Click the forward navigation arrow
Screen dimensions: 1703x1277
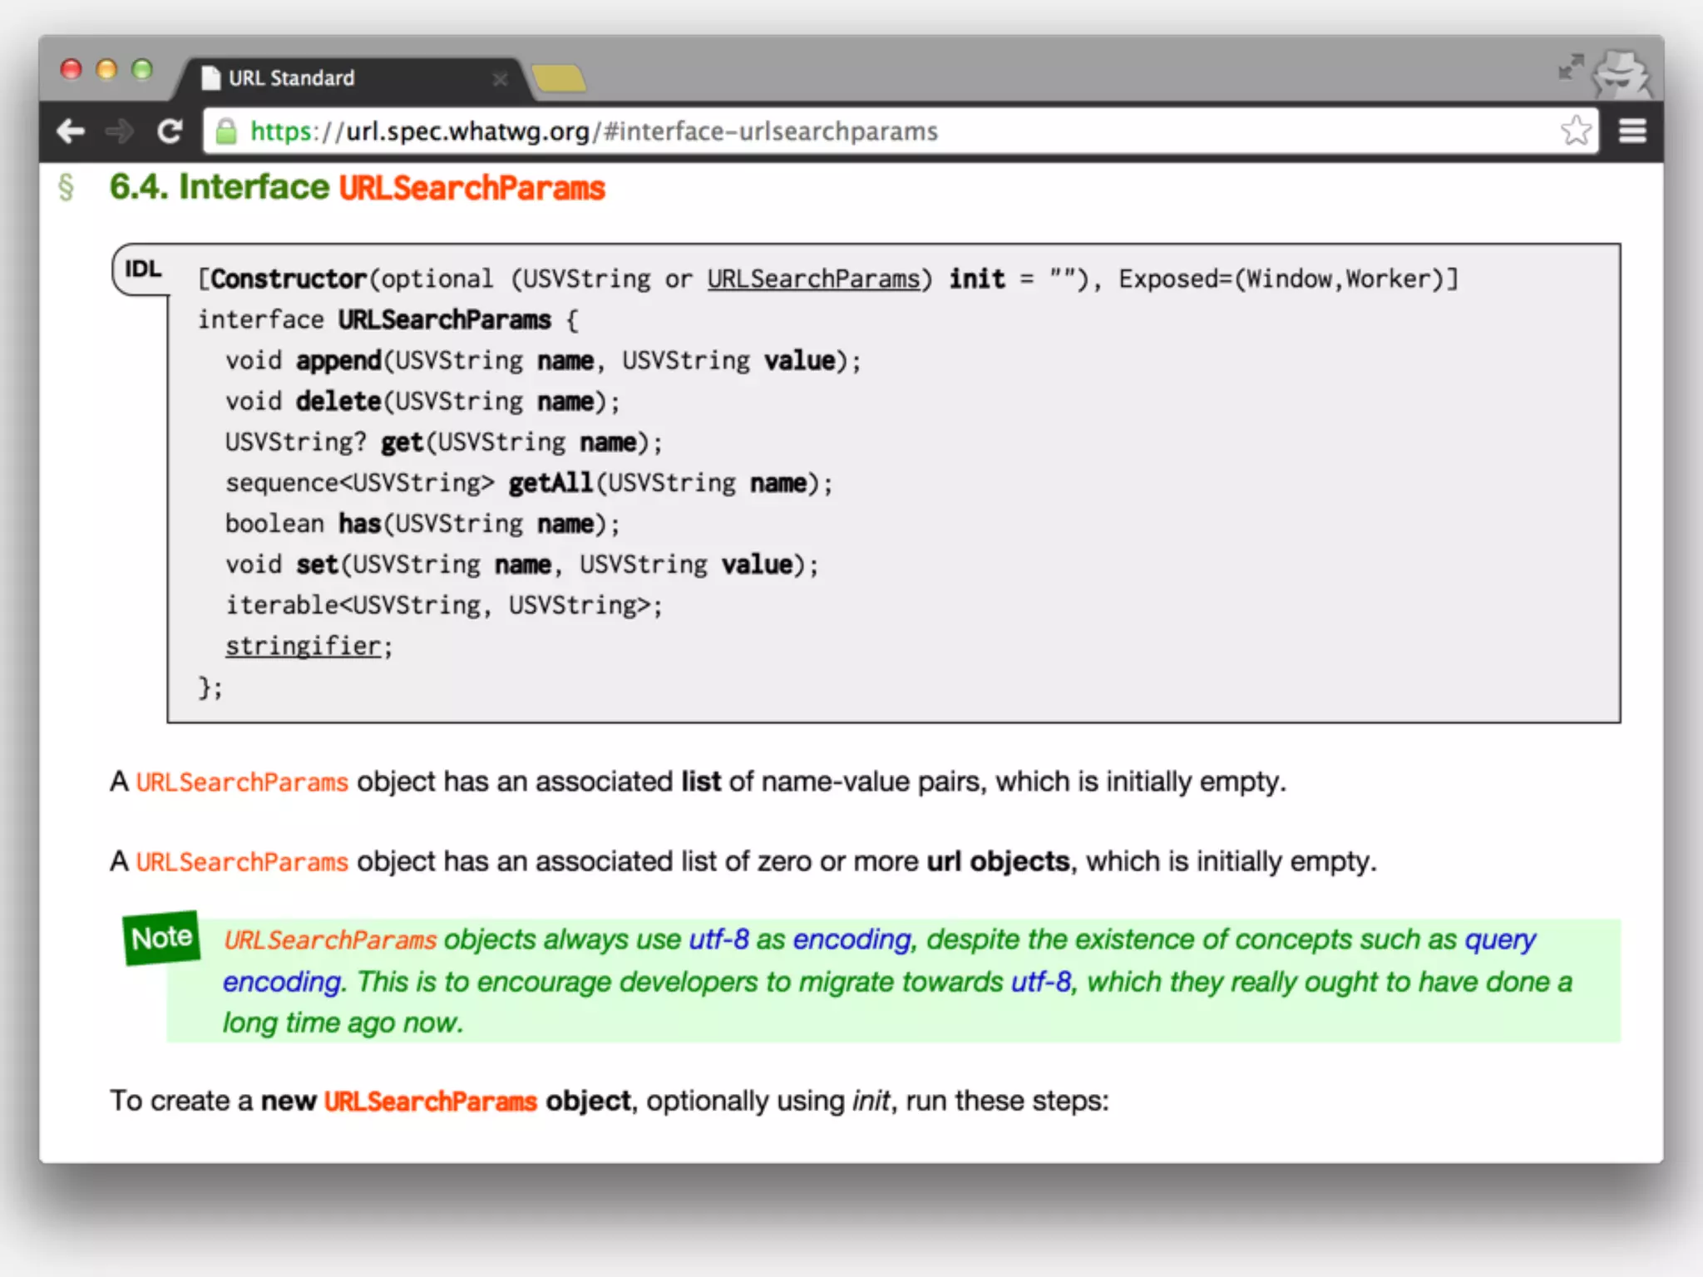[x=120, y=131]
